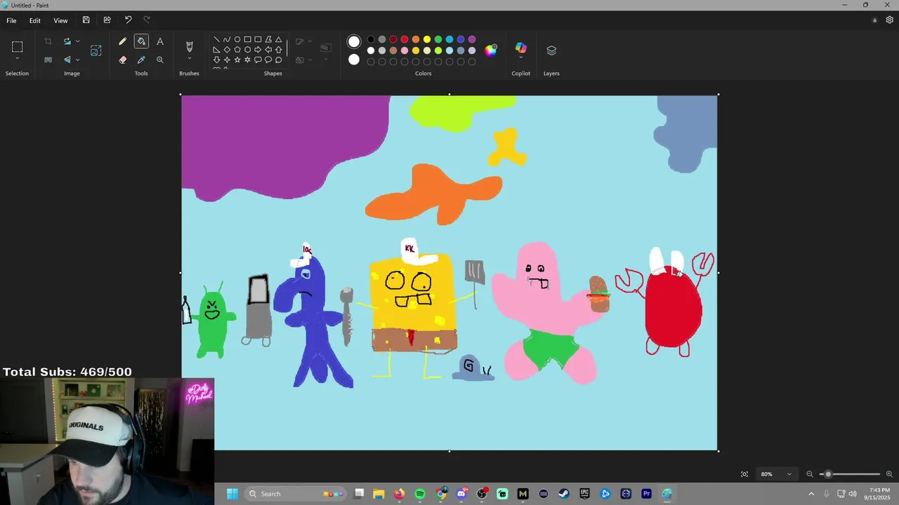Select the Text tool

[x=160, y=41]
